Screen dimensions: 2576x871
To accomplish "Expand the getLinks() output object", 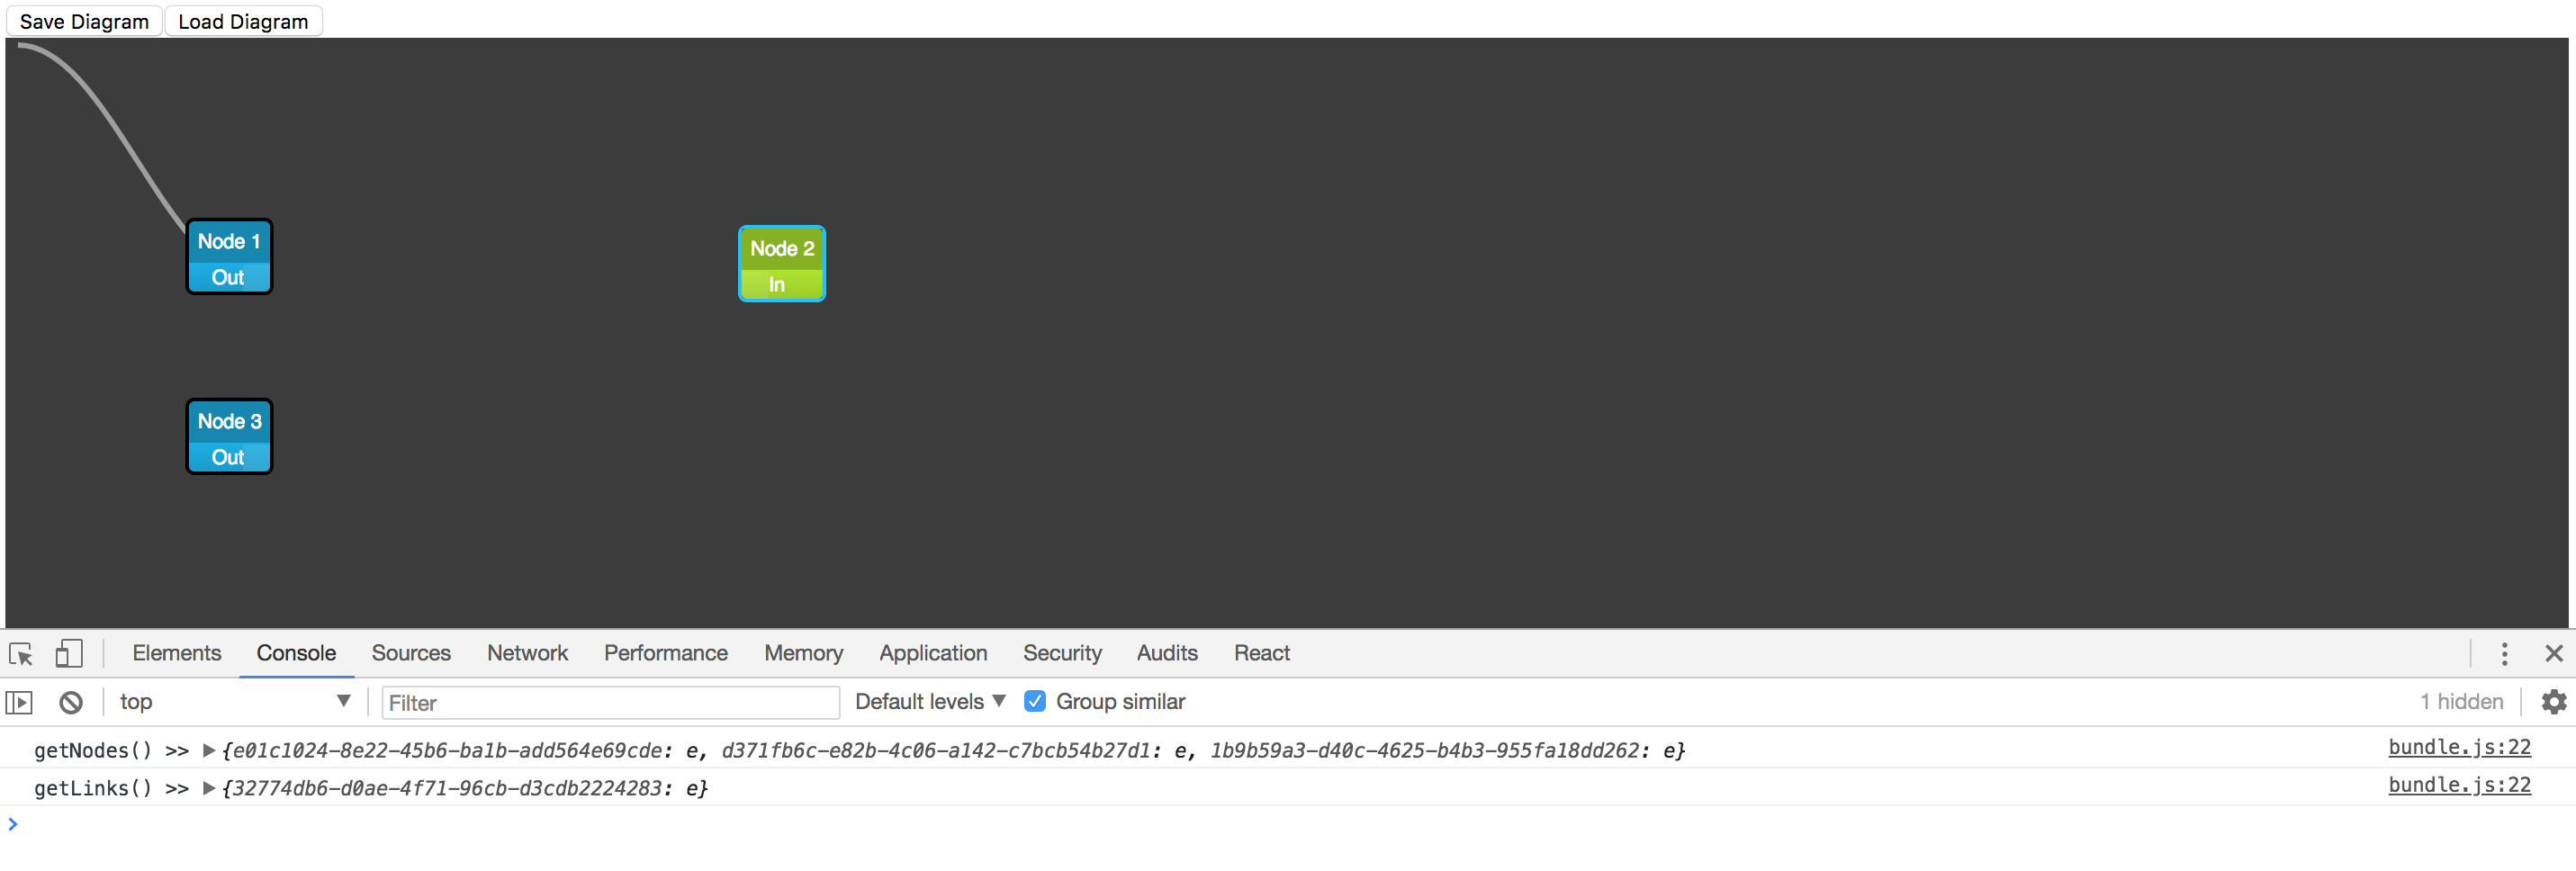I will coord(208,788).
